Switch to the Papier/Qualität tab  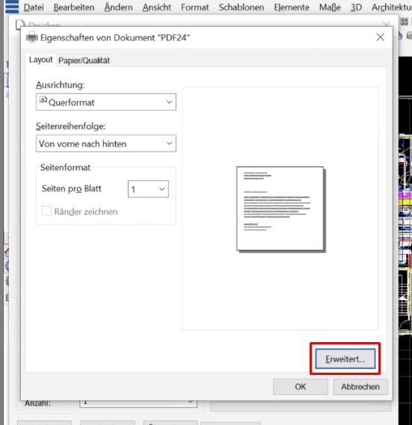pyautogui.click(x=84, y=61)
